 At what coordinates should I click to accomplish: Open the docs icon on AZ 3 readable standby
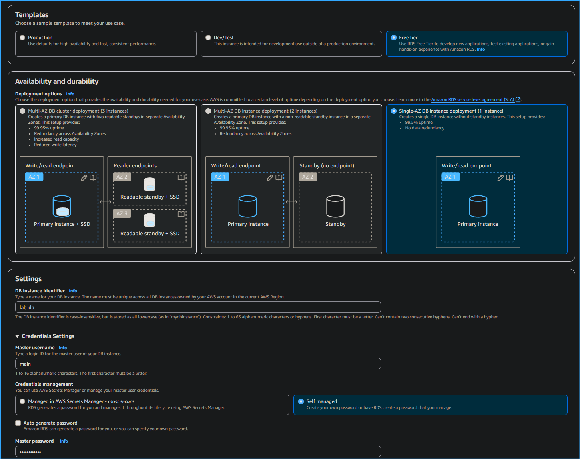[181, 214]
